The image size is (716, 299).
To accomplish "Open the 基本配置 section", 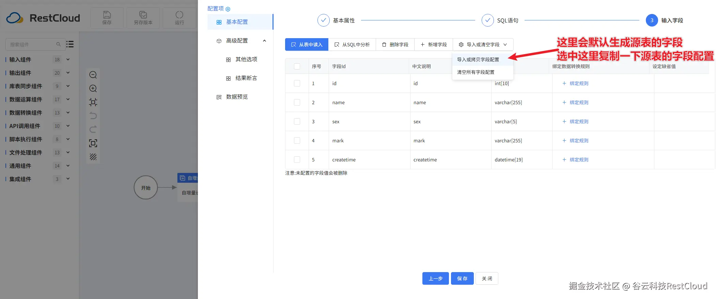I will [240, 22].
